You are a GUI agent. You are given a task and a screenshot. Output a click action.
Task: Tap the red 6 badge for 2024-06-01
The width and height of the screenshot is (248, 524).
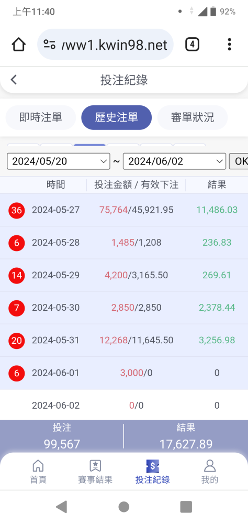pos(17,373)
